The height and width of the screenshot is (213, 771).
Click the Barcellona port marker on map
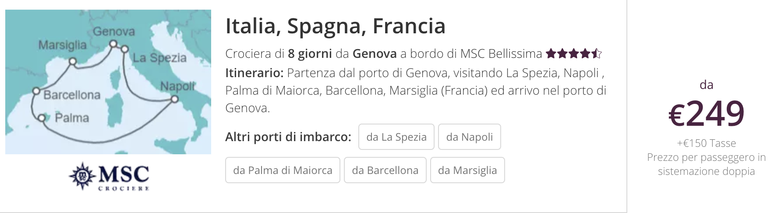(36, 92)
